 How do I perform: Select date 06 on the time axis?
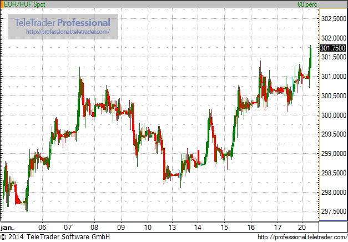[42, 228]
